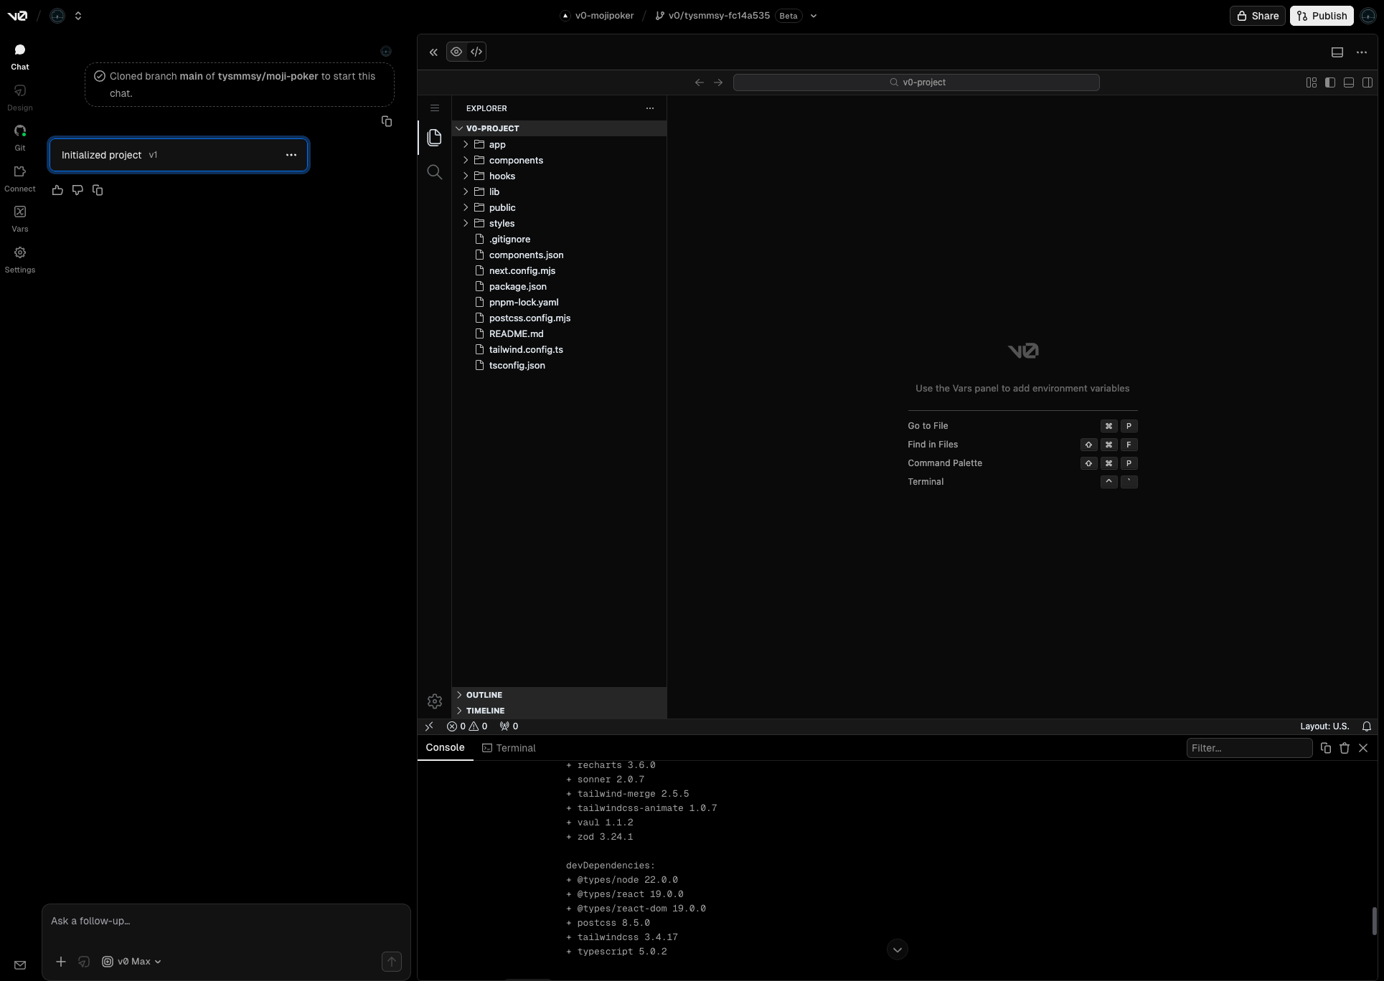
Task: Clear console with the trash icon
Action: pos(1344,748)
